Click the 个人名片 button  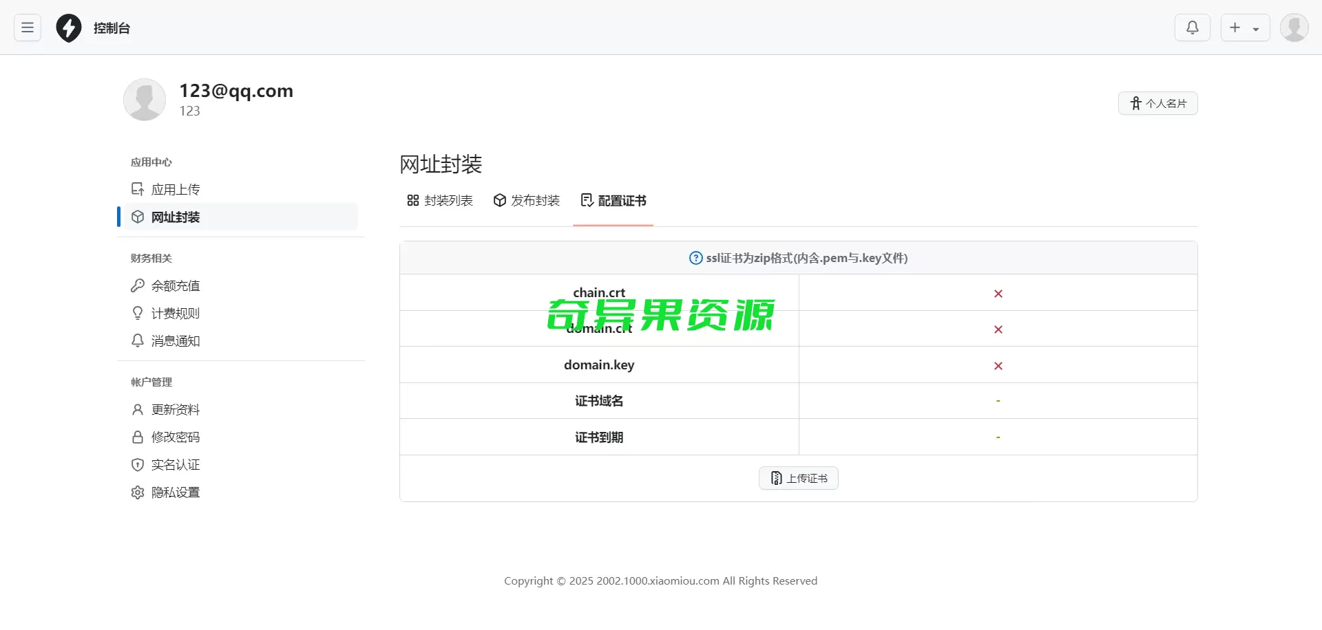1158,103
